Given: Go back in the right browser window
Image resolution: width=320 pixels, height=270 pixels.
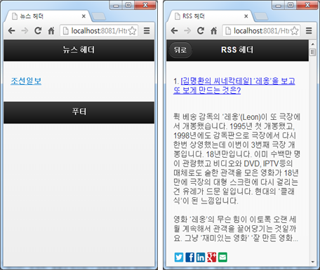Looking at the screenshot, I should (174, 31).
